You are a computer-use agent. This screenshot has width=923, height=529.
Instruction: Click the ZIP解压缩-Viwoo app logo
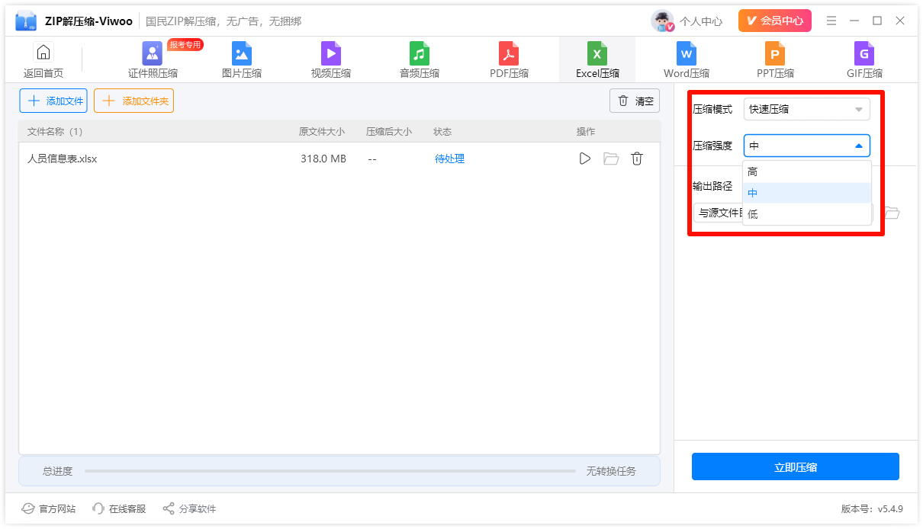tap(27, 21)
